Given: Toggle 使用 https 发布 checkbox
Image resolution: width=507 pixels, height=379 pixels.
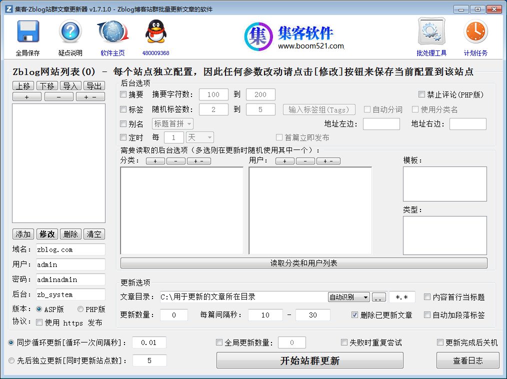Looking at the screenshot, I should click(39, 322).
